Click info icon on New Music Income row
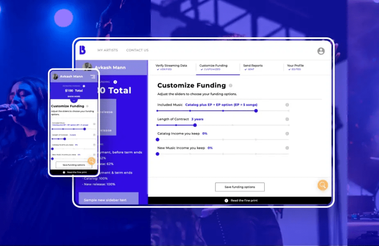 pyautogui.click(x=287, y=148)
